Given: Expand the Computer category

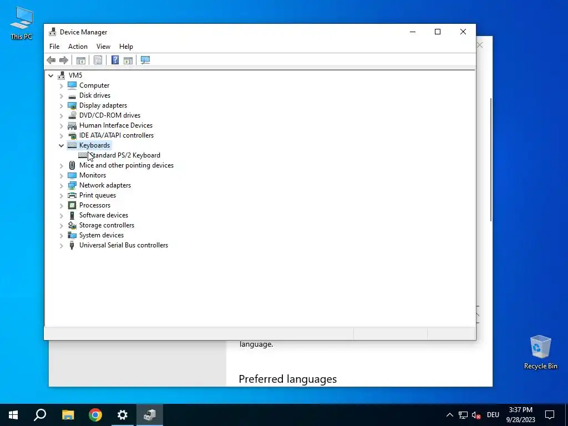Looking at the screenshot, I should [61, 85].
